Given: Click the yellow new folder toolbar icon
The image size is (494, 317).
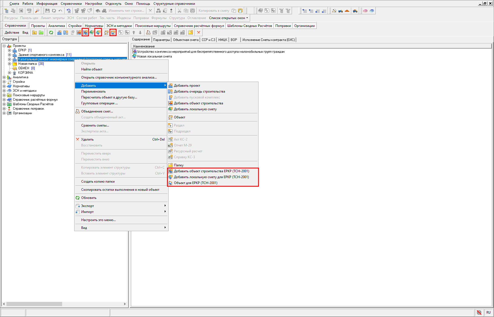Looking at the screenshot, I should click(x=191, y=33).
